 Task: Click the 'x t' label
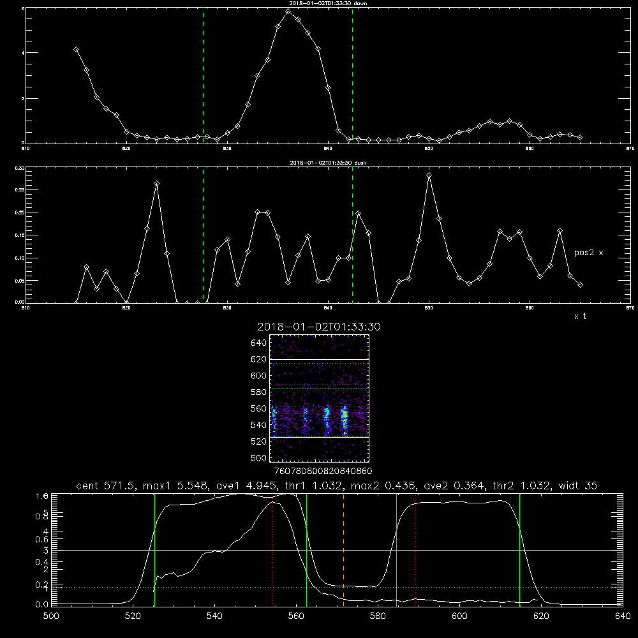[x=580, y=316]
